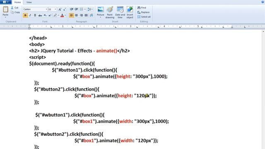Align text left

pos(72,15)
